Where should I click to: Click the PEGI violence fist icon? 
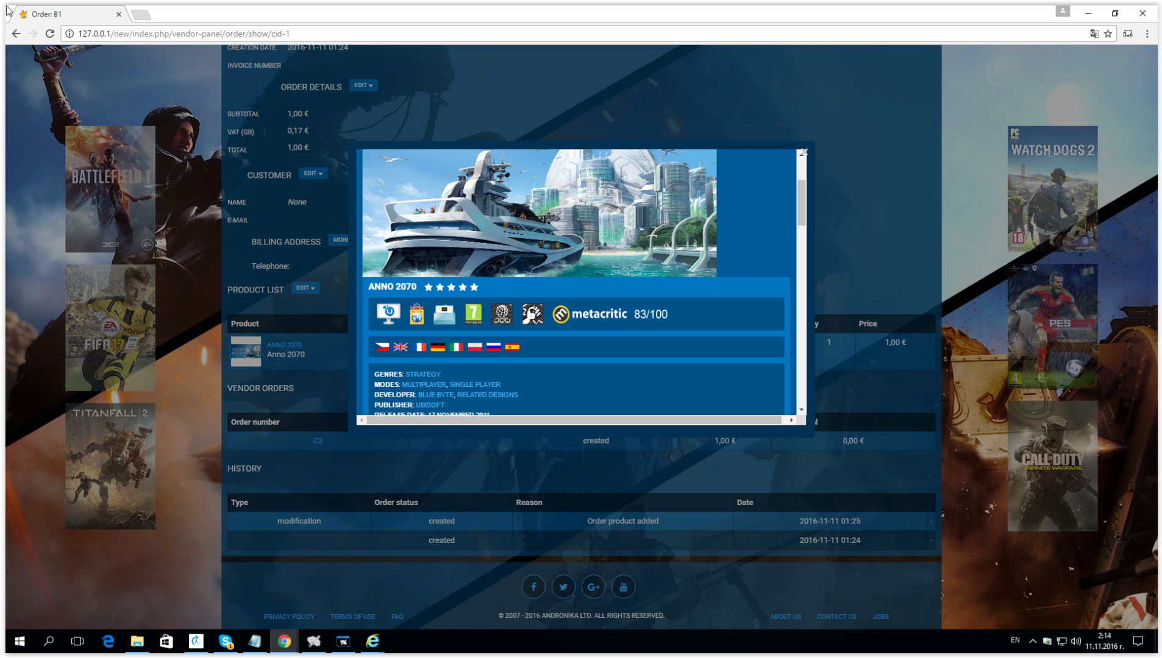[532, 314]
